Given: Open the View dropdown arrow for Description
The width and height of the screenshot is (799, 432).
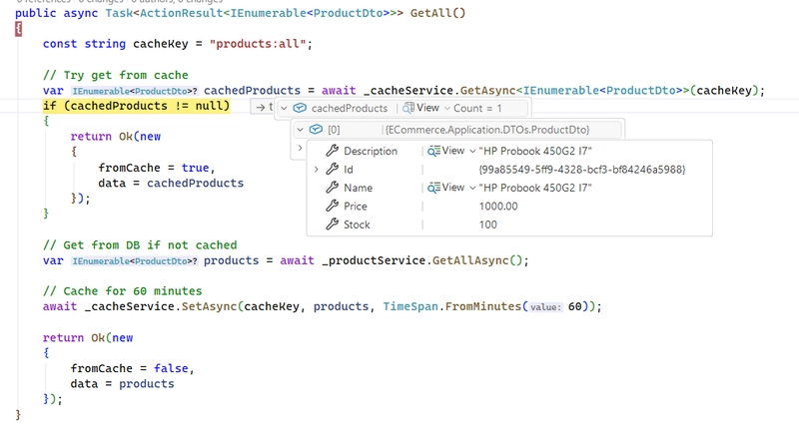Looking at the screenshot, I should click(x=472, y=151).
